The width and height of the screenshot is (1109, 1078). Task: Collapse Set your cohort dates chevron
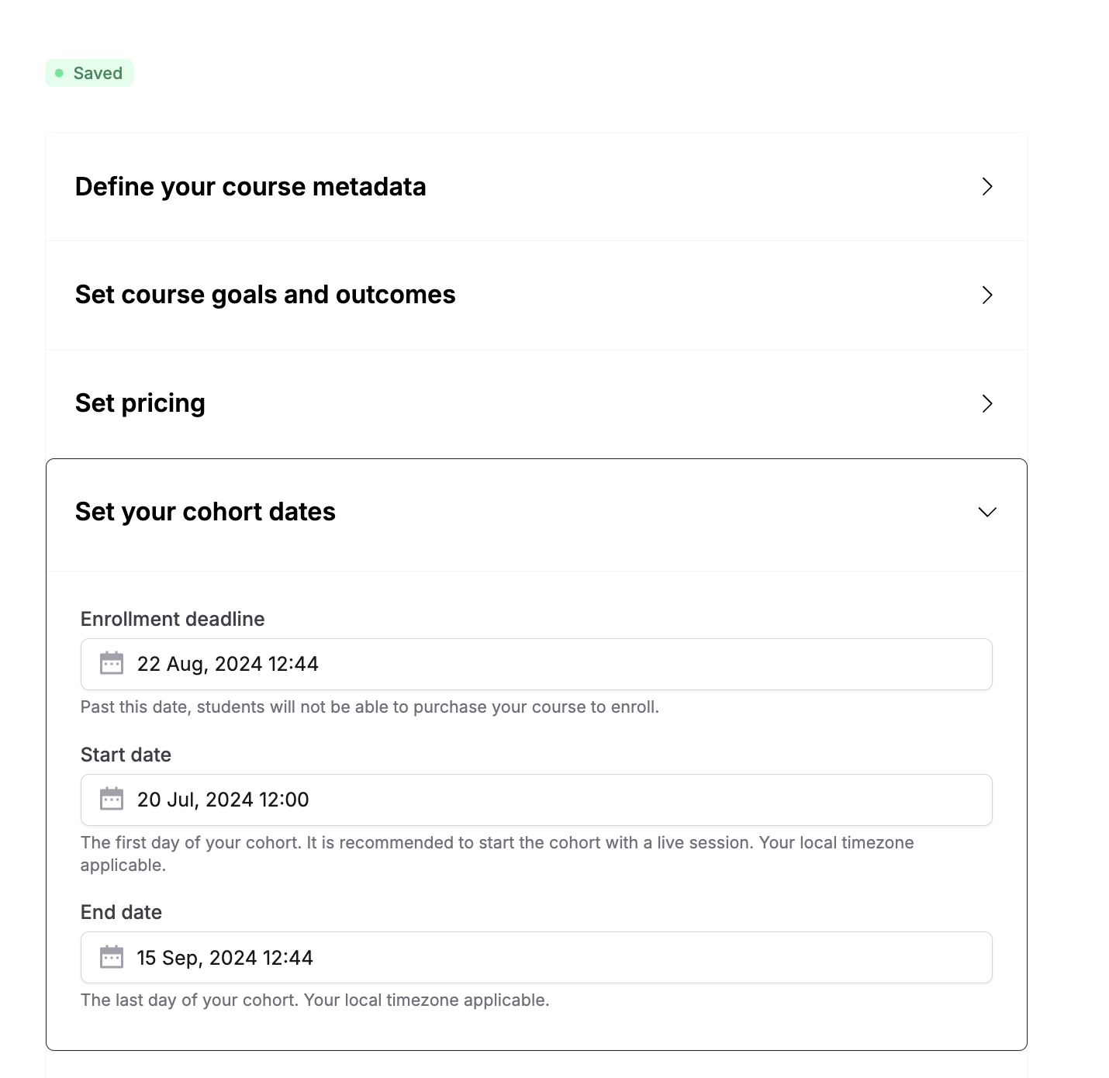click(986, 512)
